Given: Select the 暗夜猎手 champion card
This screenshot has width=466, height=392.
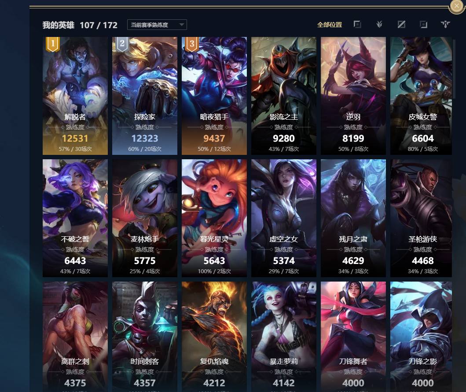Looking at the screenshot, I should tap(214, 96).
